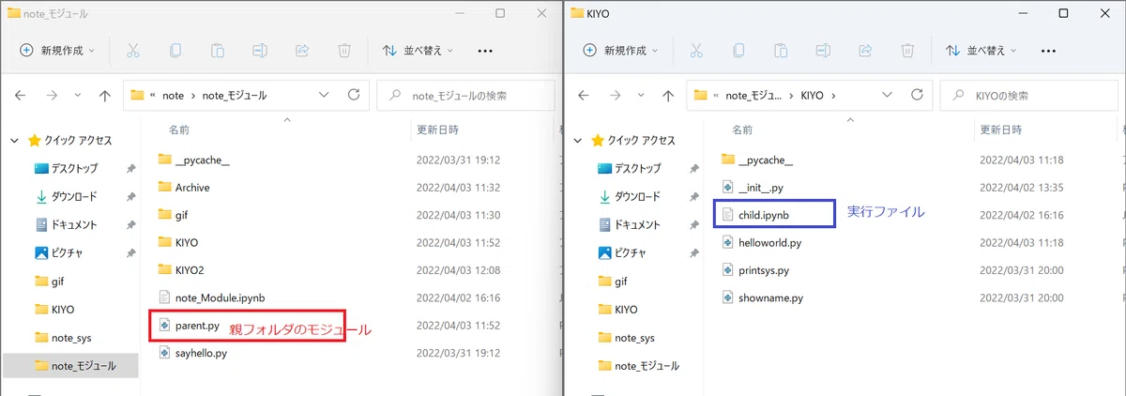
Task: Click the note_モジュ… breadcrumb in KIYO window
Action: 753,96
